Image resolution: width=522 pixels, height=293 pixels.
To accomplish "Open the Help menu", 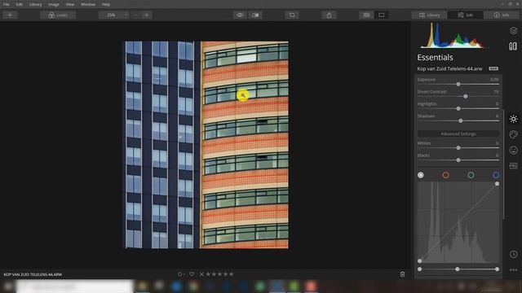I will pyautogui.click(x=106, y=4).
